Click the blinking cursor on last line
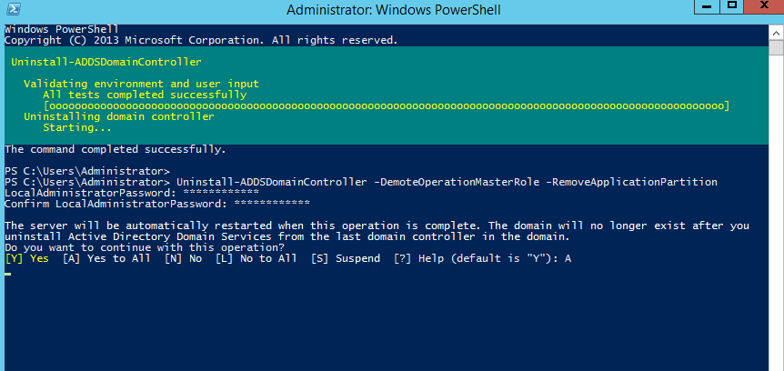 7,274
